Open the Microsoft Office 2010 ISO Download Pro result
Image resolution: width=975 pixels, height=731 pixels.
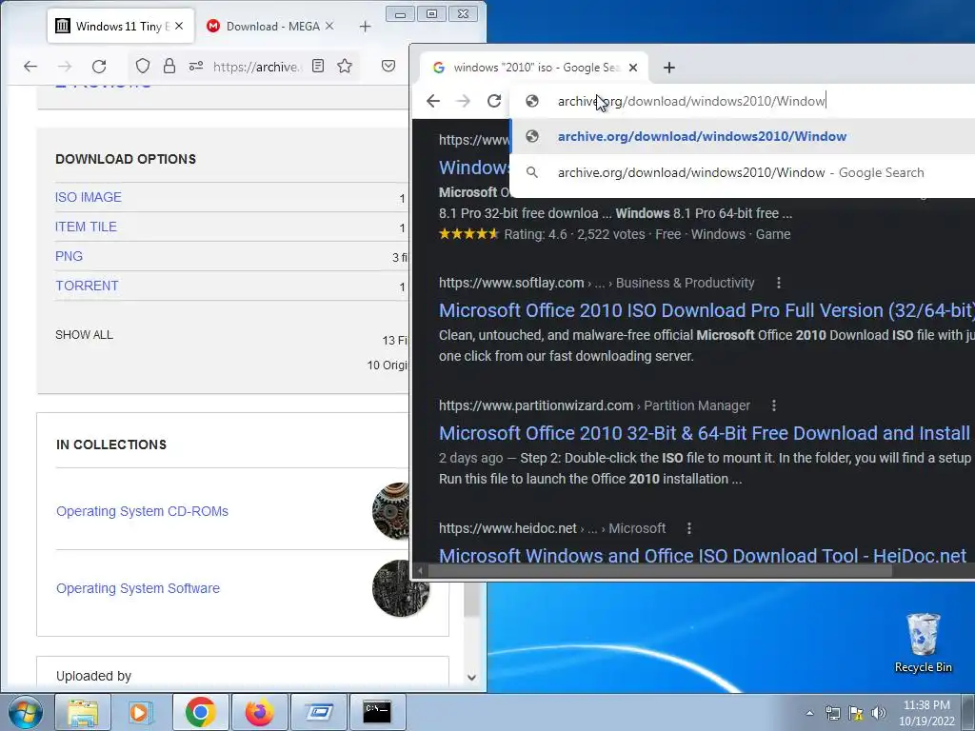point(706,310)
